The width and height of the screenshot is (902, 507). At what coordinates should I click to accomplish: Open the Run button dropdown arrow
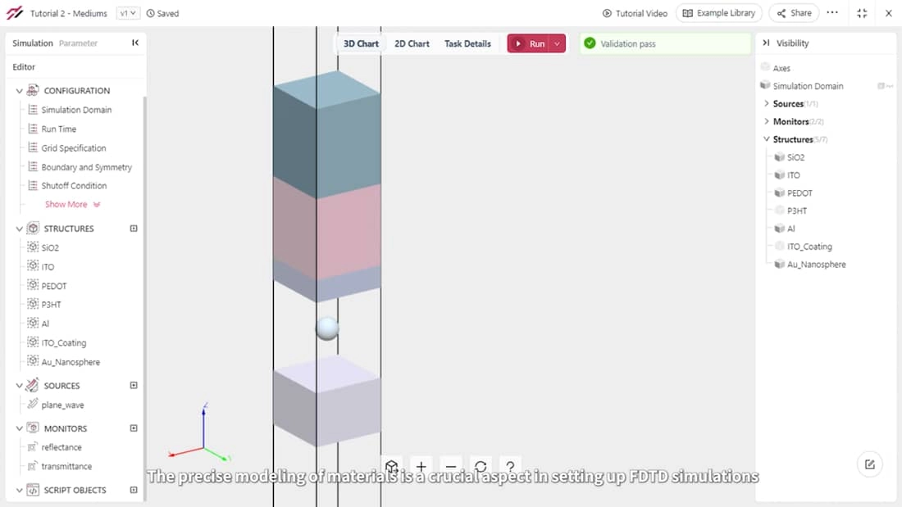tap(558, 43)
